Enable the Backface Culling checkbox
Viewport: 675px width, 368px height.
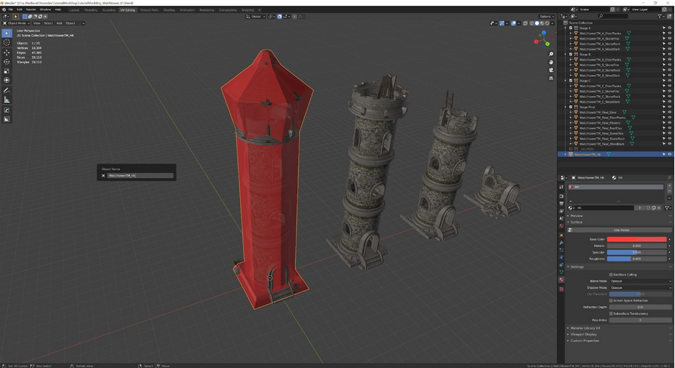tap(611, 274)
